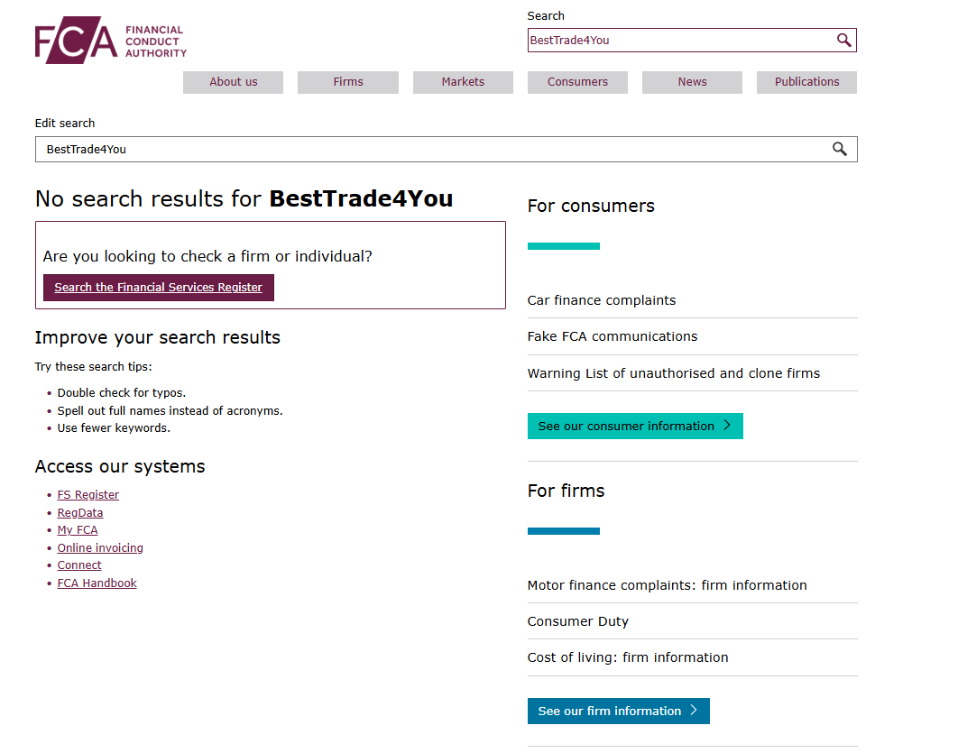Click the 'Improve your search results' heading
This screenshot has height=753, width=958.
coord(158,337)
